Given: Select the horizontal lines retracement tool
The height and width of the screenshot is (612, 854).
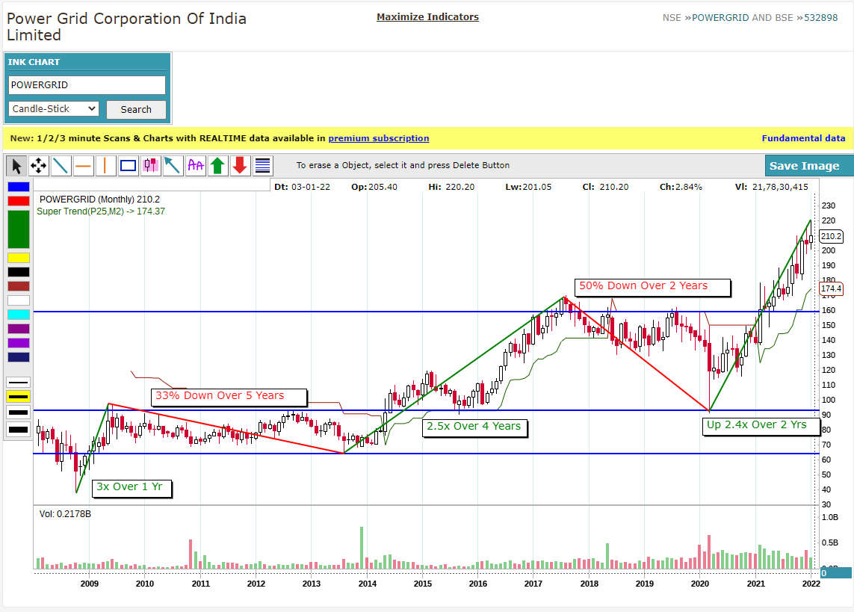Looking at the screenshot, I should click(262, 166).
